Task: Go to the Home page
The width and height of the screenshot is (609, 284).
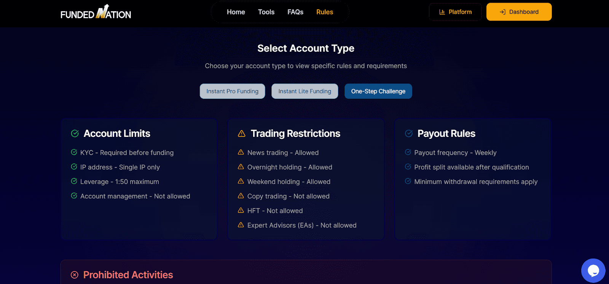Action: [x=236, y=12]
